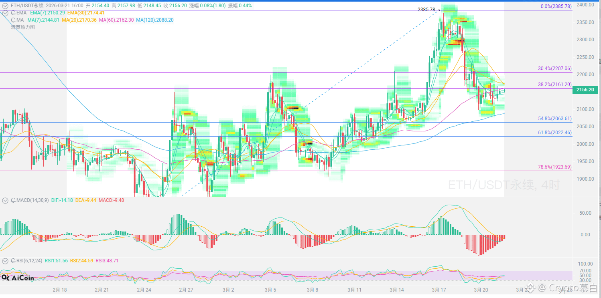Click the bell icon next to MA

tap(14, 20)
